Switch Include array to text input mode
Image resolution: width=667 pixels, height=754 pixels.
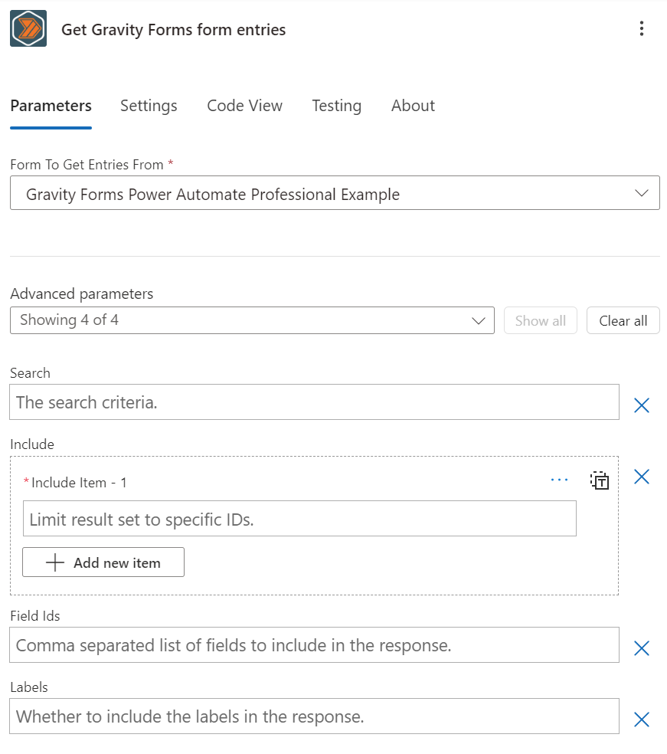pos(600,480)
